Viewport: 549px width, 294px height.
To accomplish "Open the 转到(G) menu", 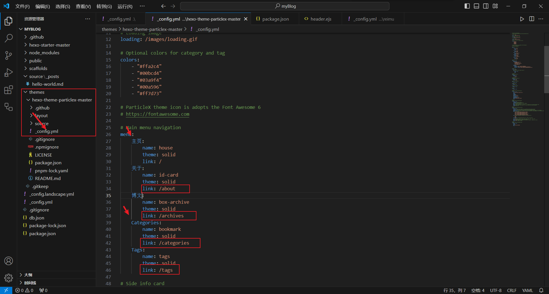I will coord(104,6).
